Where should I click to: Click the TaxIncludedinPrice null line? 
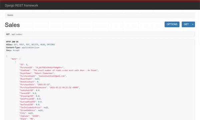34,108
